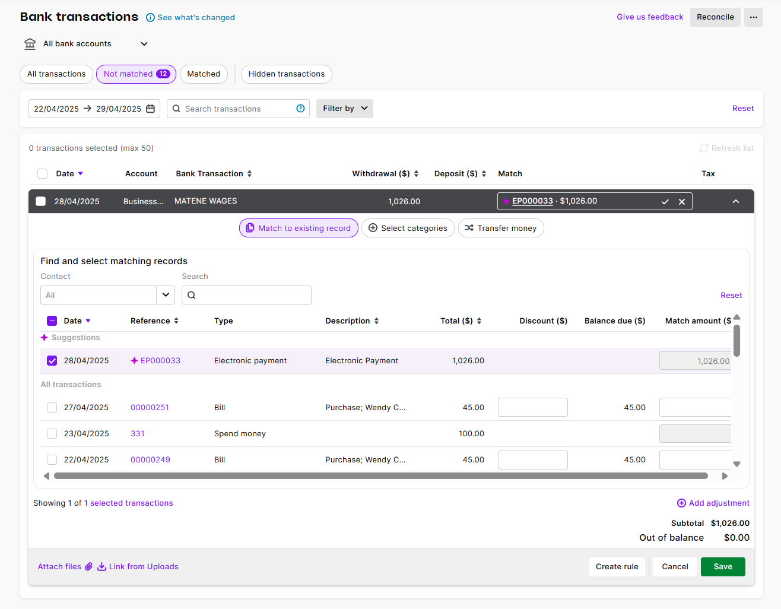Image resolution: width=781 pixels, height=609 pixels.
Task: Check the bill 00000251 row checkbox
Action: click(x=52, y=408)
